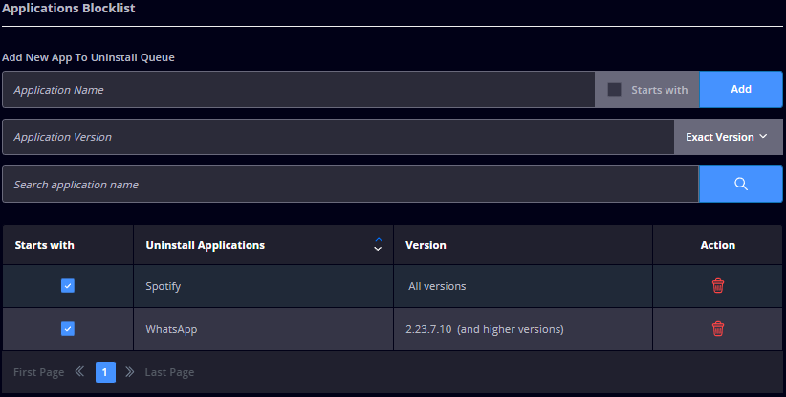Click the Applications Blocklist heading
This screenshot has width=786, height=397.
(x=69, y=8)
